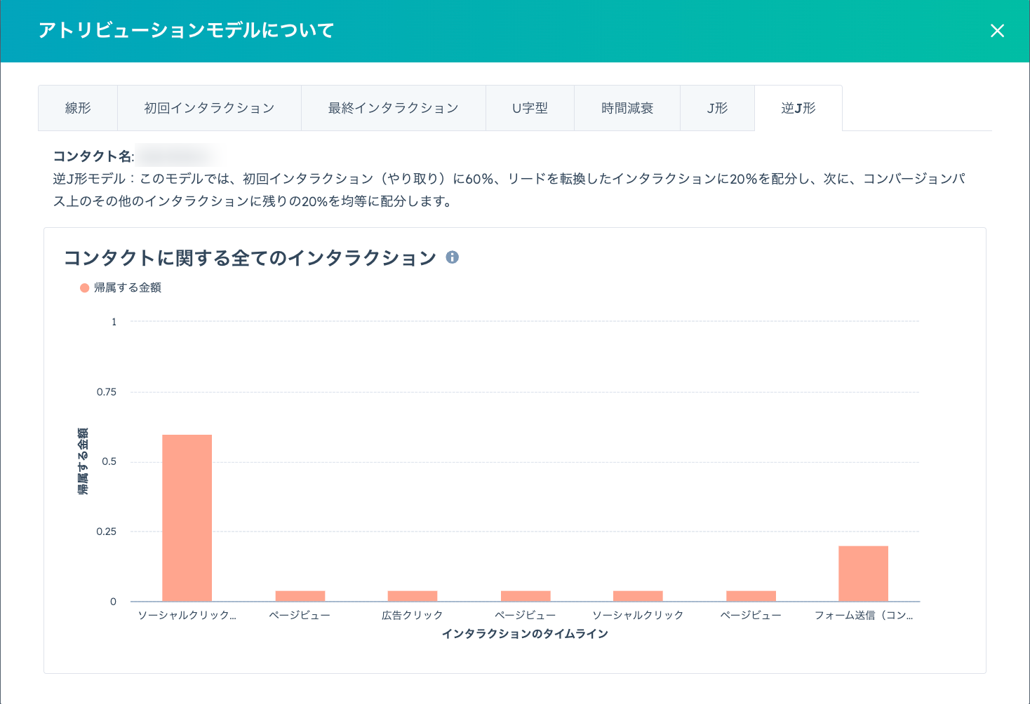Click the info icon beside the chart title

point(453,257)
